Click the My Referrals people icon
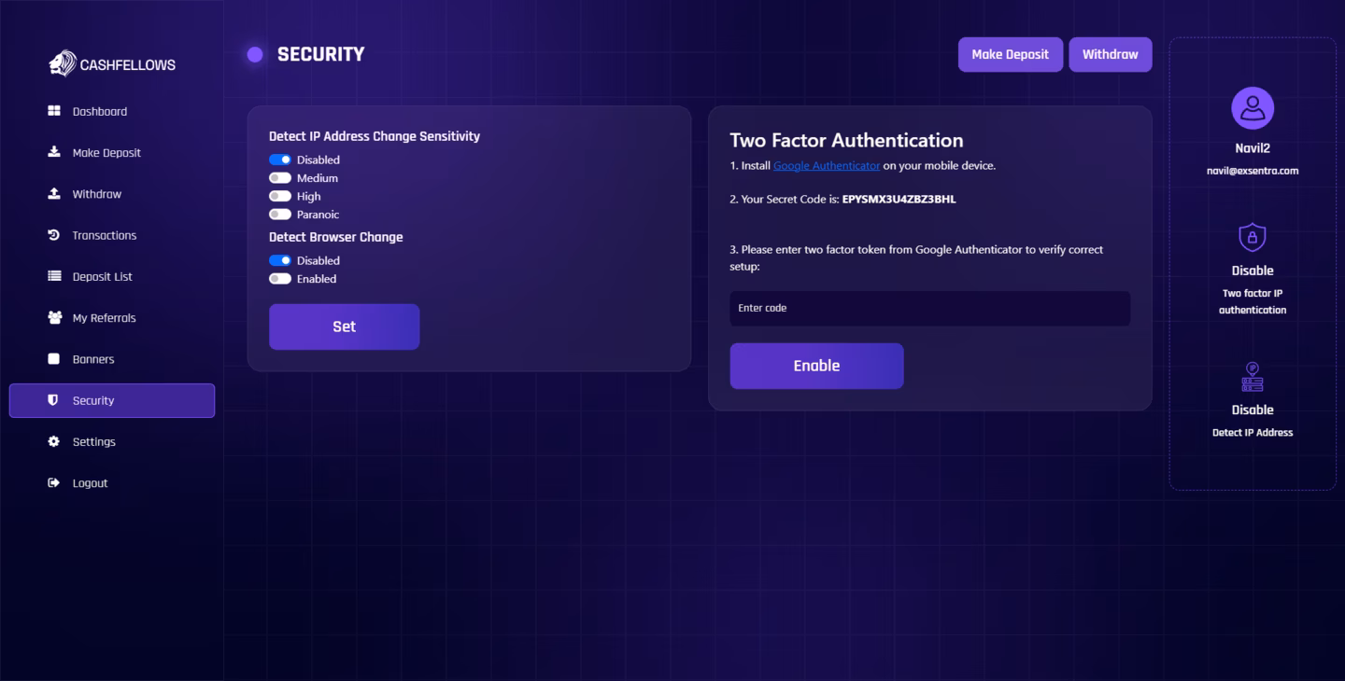 [54, 317]
